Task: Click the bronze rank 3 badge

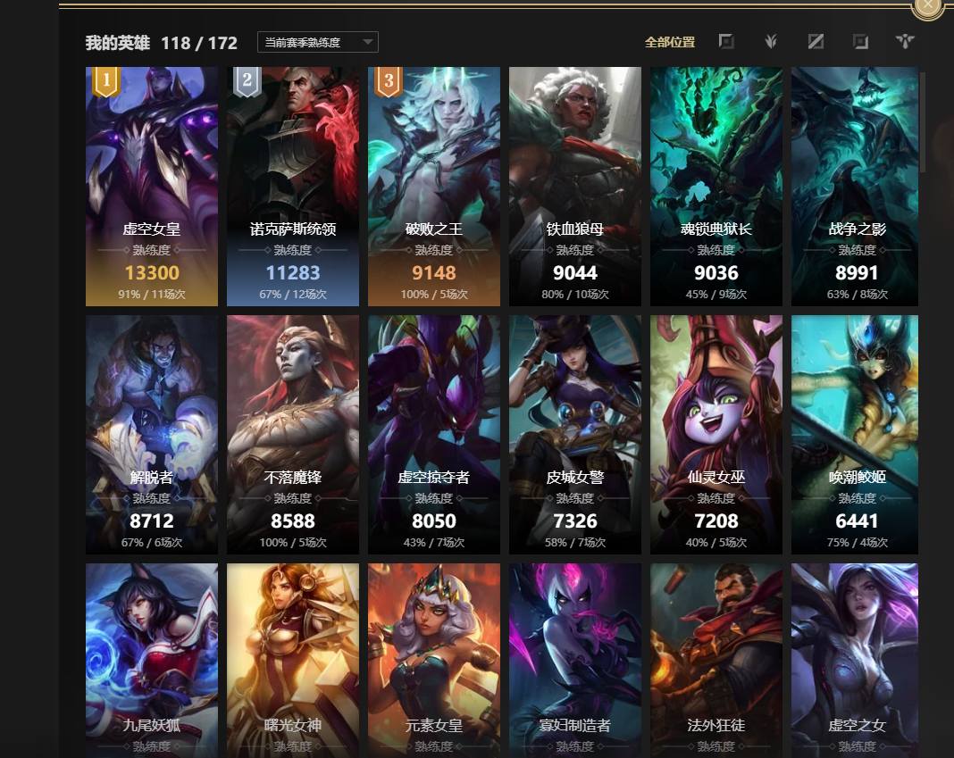Action: pyautogui.click(x=389, y=81)
